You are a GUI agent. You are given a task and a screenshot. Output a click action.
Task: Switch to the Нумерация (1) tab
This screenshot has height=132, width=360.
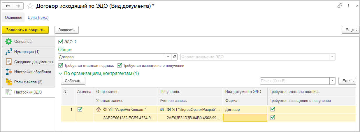pyautogui.click(x=27, y=52)
